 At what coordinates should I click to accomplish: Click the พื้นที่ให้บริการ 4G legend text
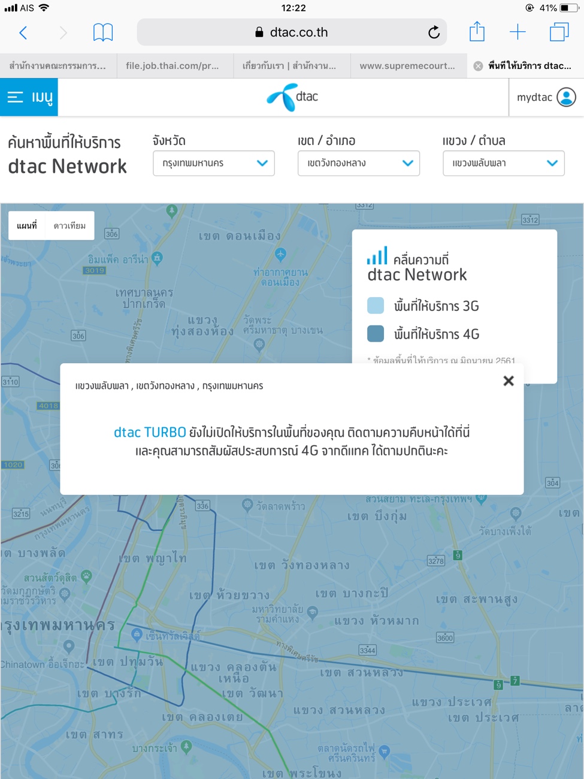click(x=437, y=334)
